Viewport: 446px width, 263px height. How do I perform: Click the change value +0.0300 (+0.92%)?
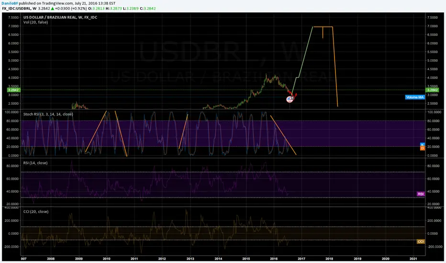point(71,9)
